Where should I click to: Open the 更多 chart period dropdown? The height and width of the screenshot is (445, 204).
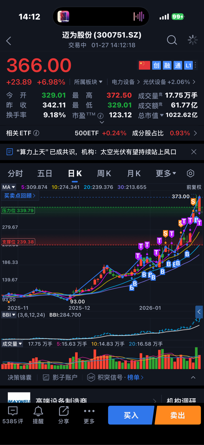click(x=166, y=173)
